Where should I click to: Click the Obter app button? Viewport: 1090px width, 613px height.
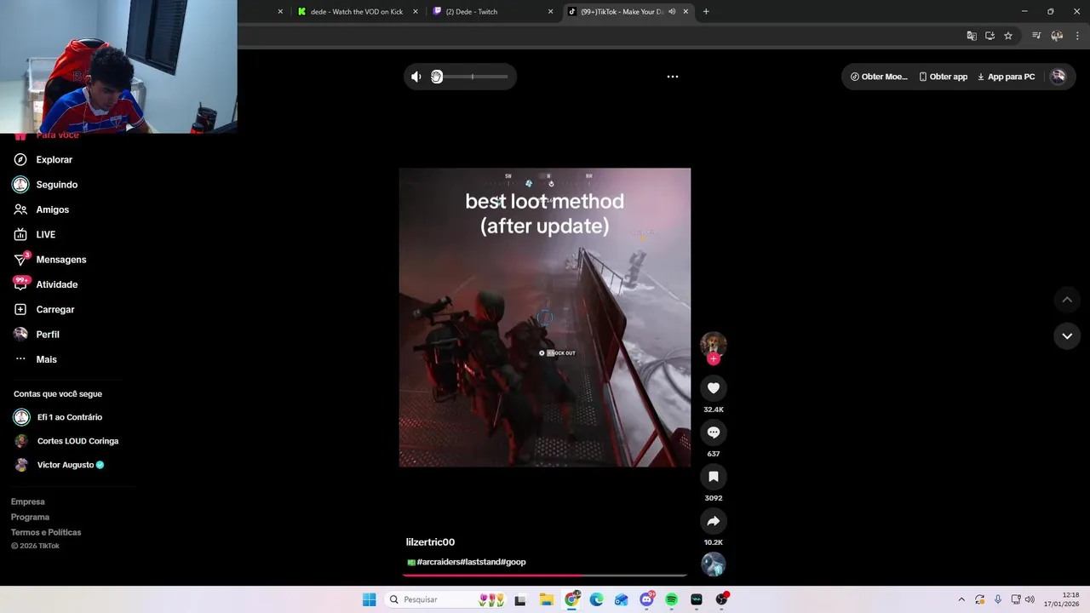[943, 77]
